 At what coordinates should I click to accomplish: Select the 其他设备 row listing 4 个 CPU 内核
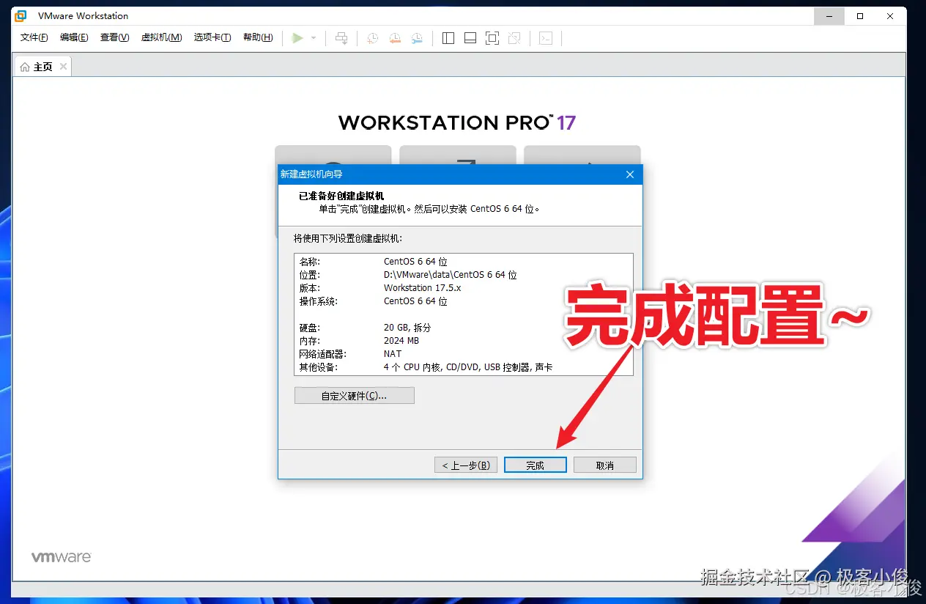coord(463,367)
